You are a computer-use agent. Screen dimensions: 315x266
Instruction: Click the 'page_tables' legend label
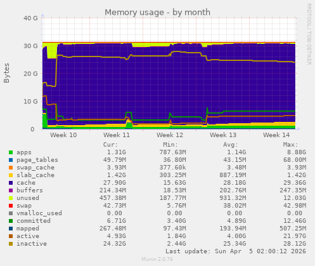(x=37, y=160)
